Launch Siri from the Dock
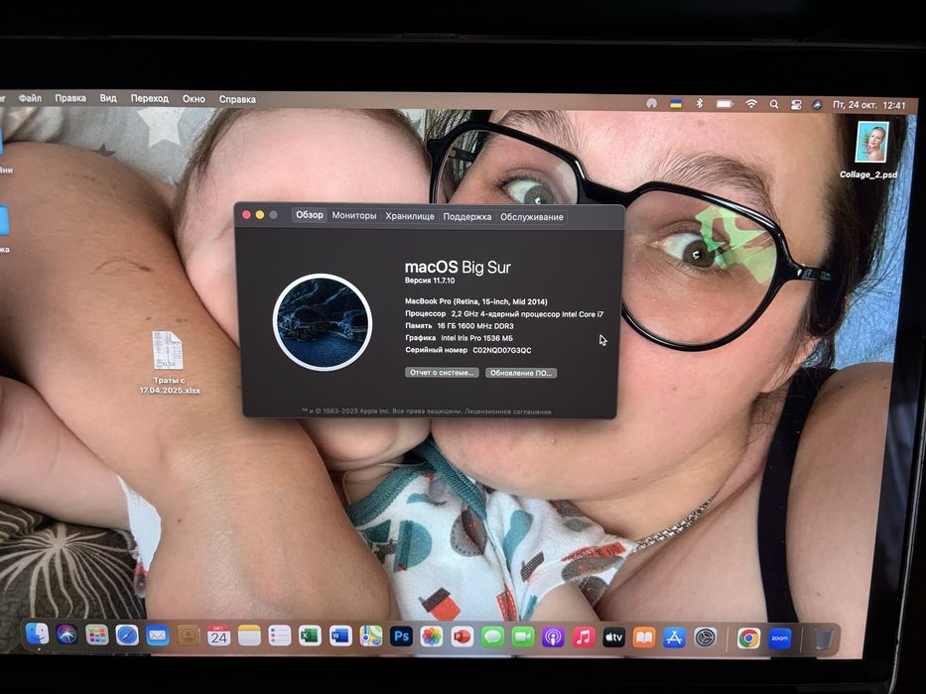The width and height of the screenshot is (926, 694). coord(66,635)
